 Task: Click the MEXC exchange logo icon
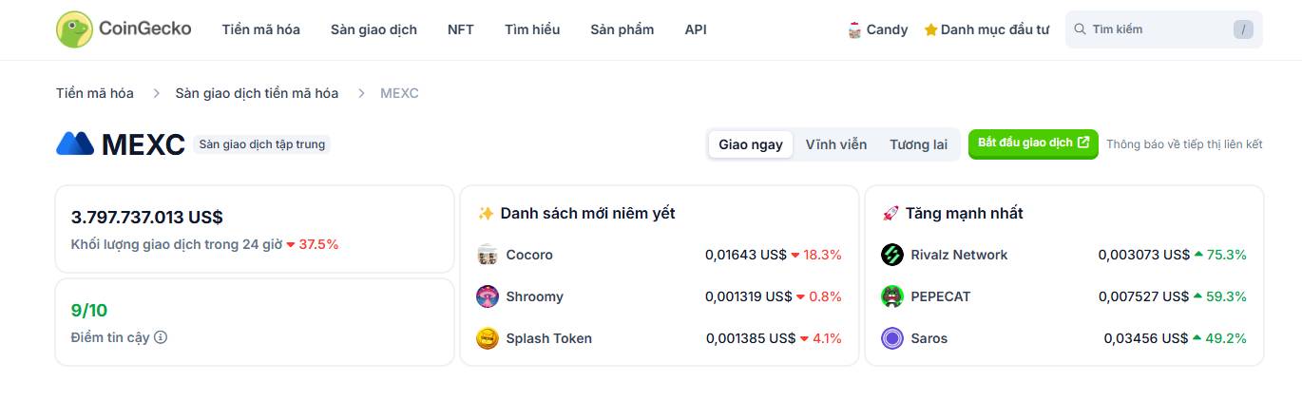pyautogui.click(x=75, y=143)
